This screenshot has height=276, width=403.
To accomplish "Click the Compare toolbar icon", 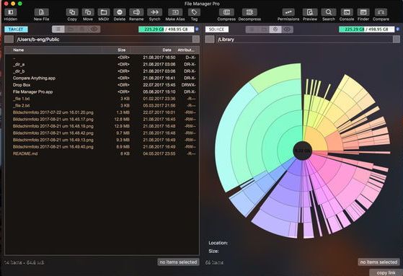I will 381,12.
